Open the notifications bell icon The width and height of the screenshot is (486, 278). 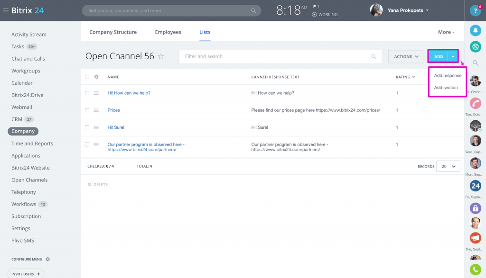coord(475,30)
